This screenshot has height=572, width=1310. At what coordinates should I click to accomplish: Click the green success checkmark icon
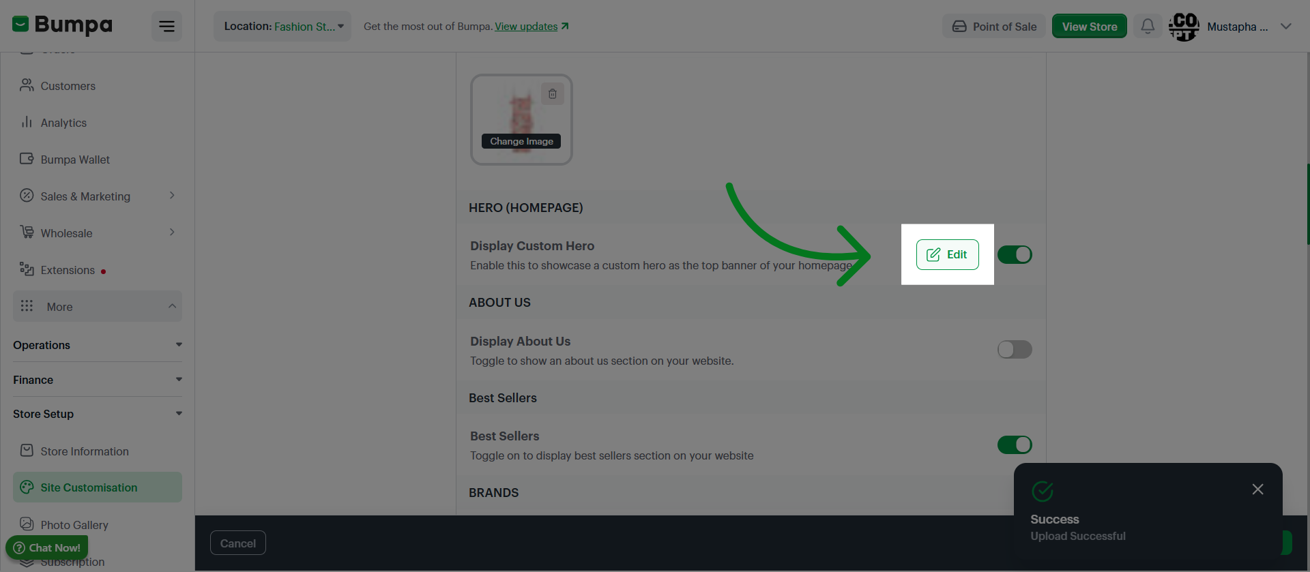tap(1043, 491)
